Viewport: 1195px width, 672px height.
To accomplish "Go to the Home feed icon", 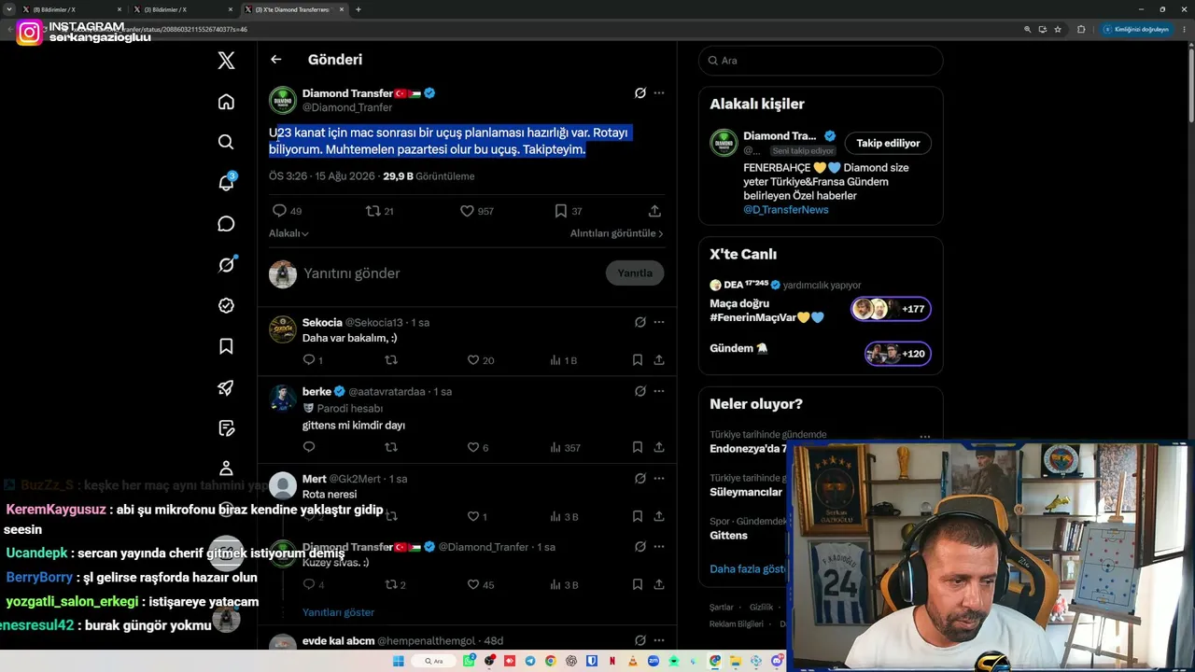I will (226, 102).
